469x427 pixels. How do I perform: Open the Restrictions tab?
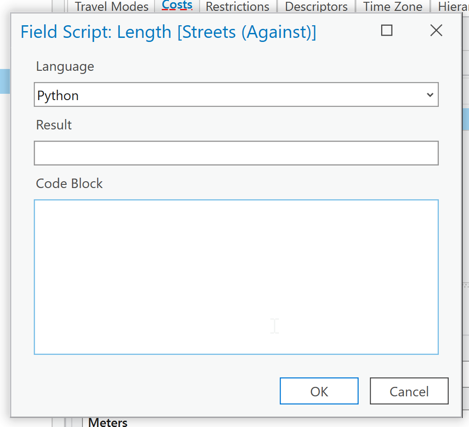point(237,7)
